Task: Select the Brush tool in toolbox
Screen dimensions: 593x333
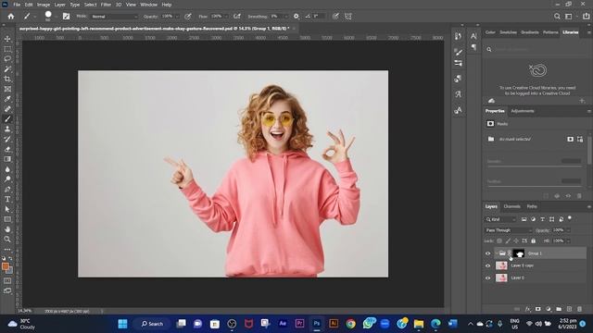Action: click(7, 119)
